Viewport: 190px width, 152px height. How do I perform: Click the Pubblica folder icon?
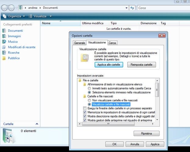(4, 58)
